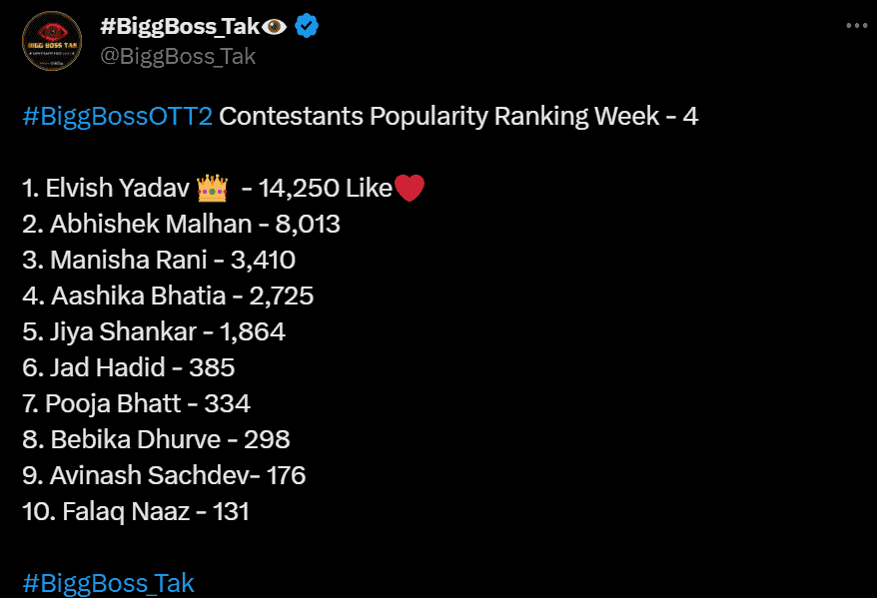Click the @BiggBoss_Tak handle
Image resolution: width=877 pixels, height=598 pixels.
(x=178, y=56)
